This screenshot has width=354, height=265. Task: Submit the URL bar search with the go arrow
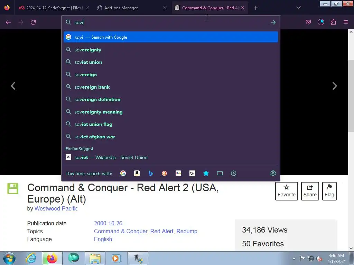[273, 22]
